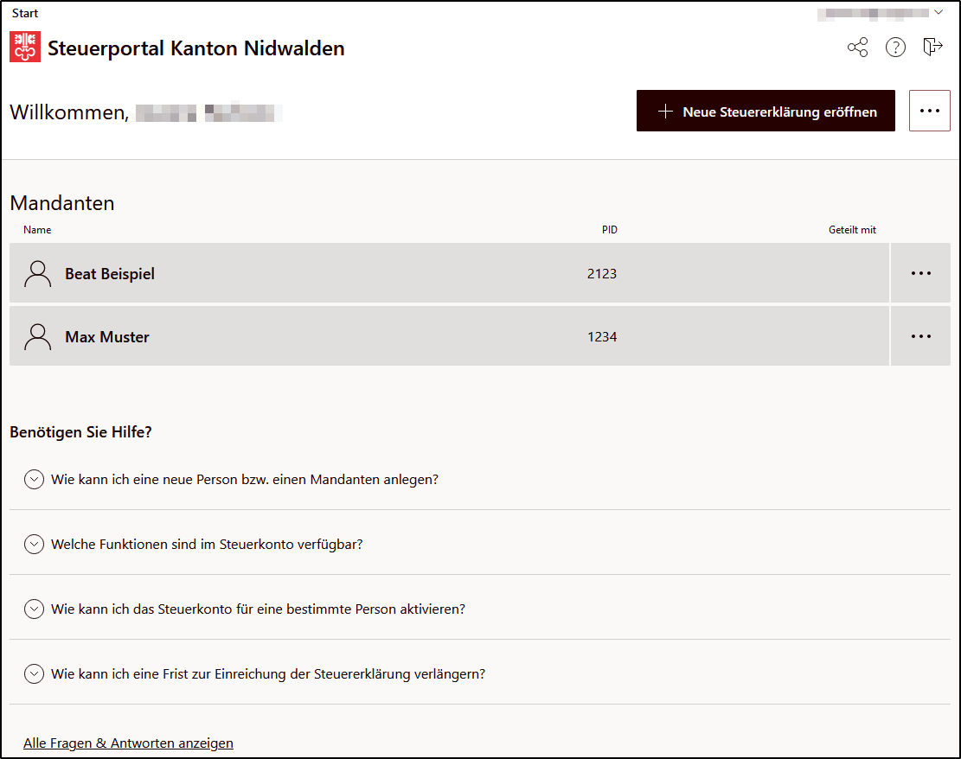Click the Name column header
The height and width of the screenshot is (759, 961).
pos(37,230)
